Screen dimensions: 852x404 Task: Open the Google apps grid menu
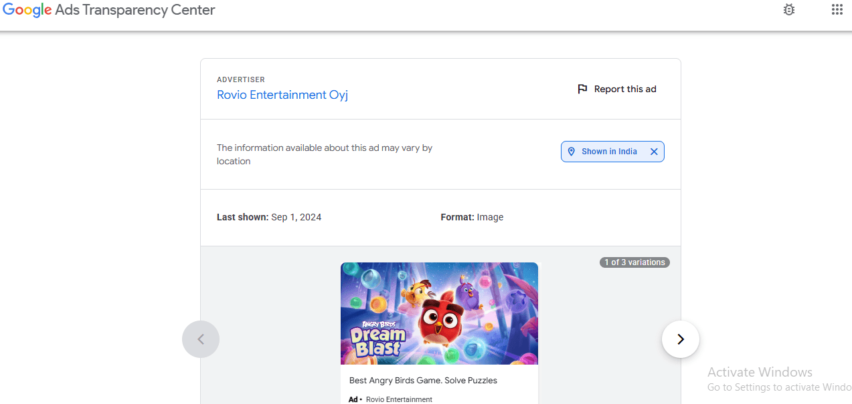(837, 9)
